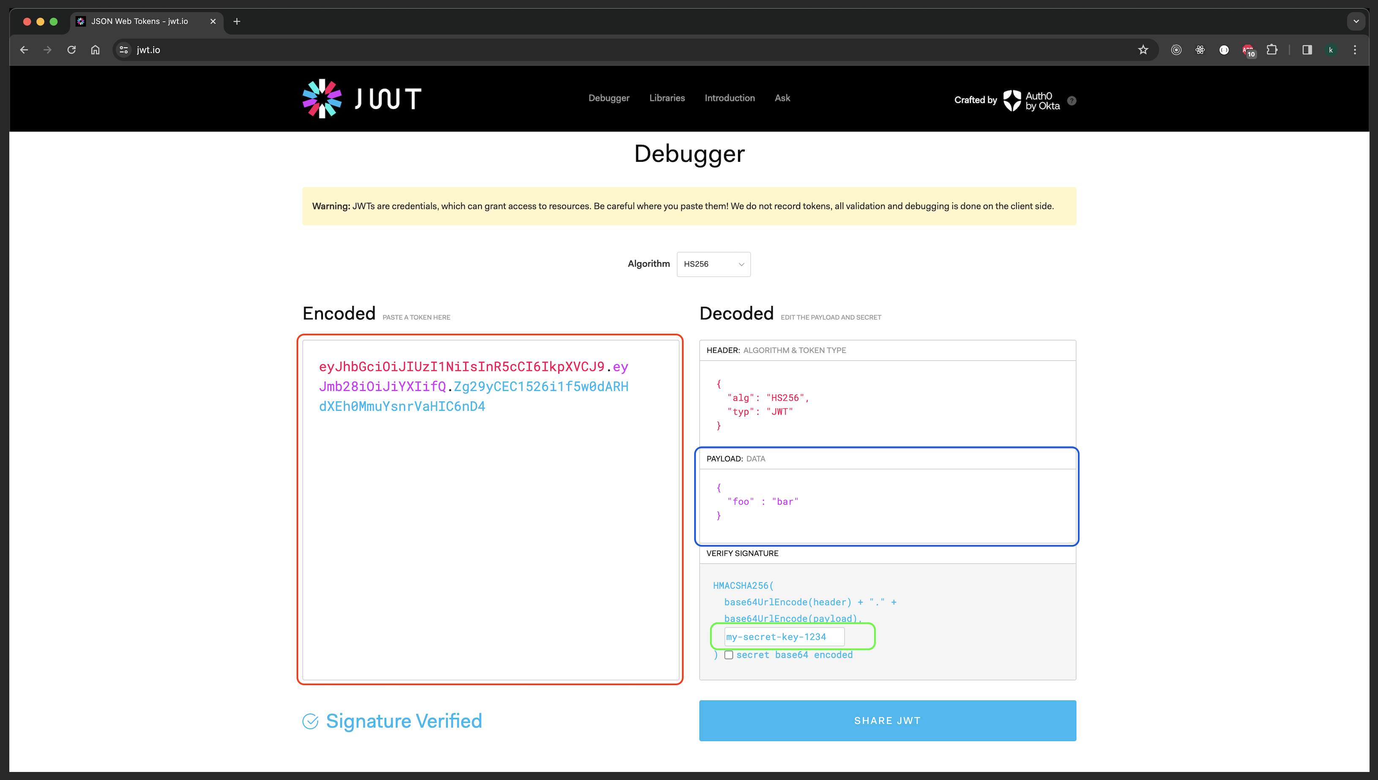1378x780 pixels.
Task: Expand the browser window controls chevron
Action: [1356, 21]
